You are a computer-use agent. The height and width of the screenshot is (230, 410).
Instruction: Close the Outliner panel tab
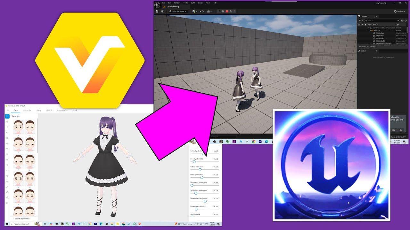pos(376,16)
